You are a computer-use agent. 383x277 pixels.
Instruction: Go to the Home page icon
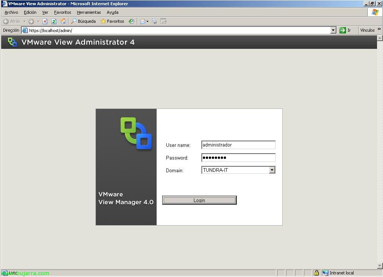pos(63,22)
